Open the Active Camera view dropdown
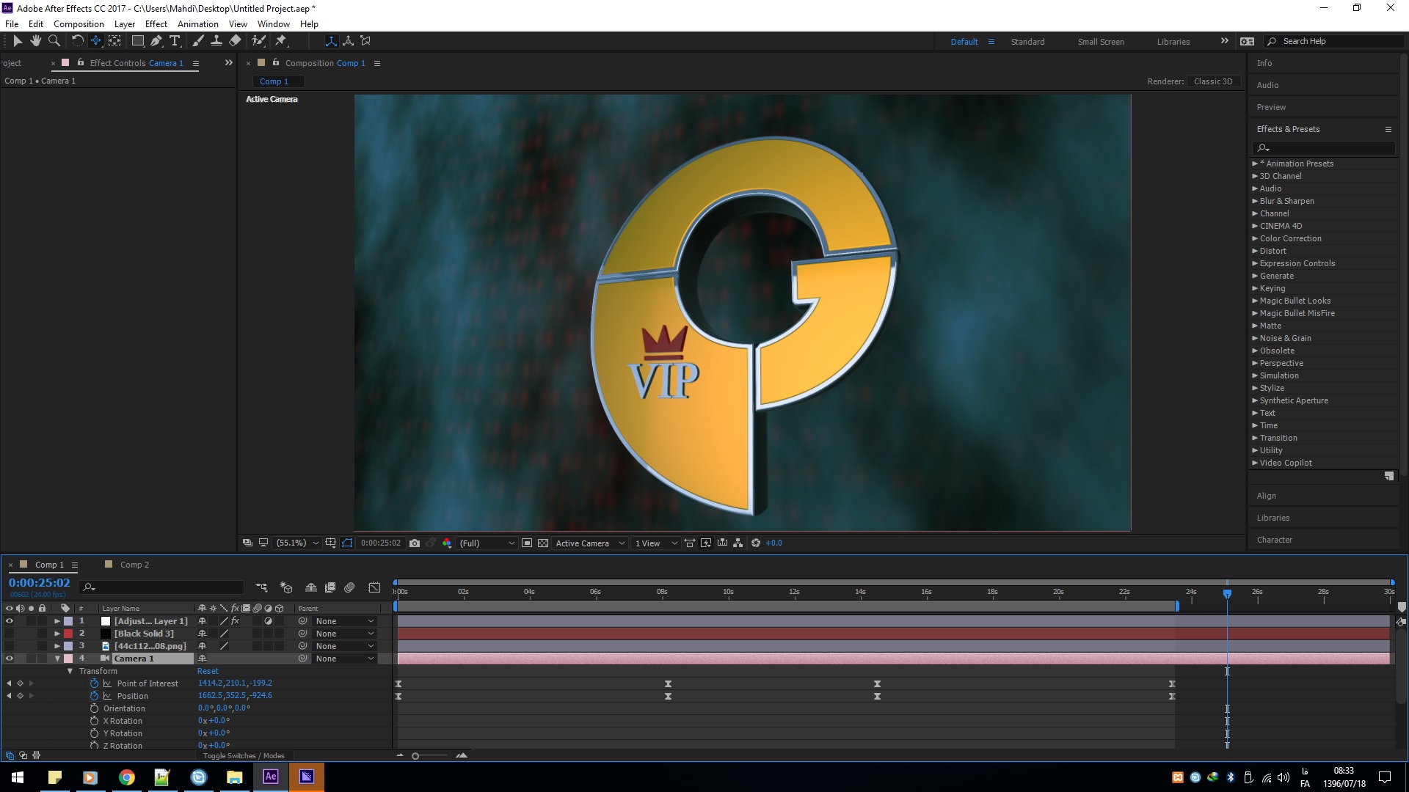This screenshot has width=1409, height=792. 590,543
